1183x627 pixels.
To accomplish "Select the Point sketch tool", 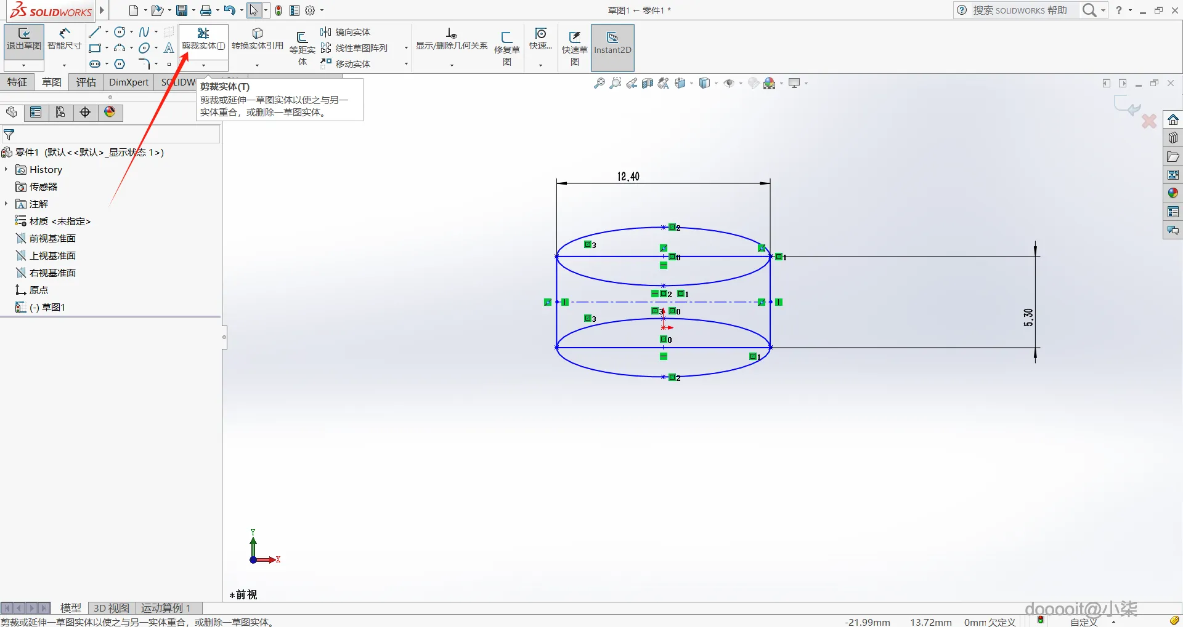I will click(169, 64).
